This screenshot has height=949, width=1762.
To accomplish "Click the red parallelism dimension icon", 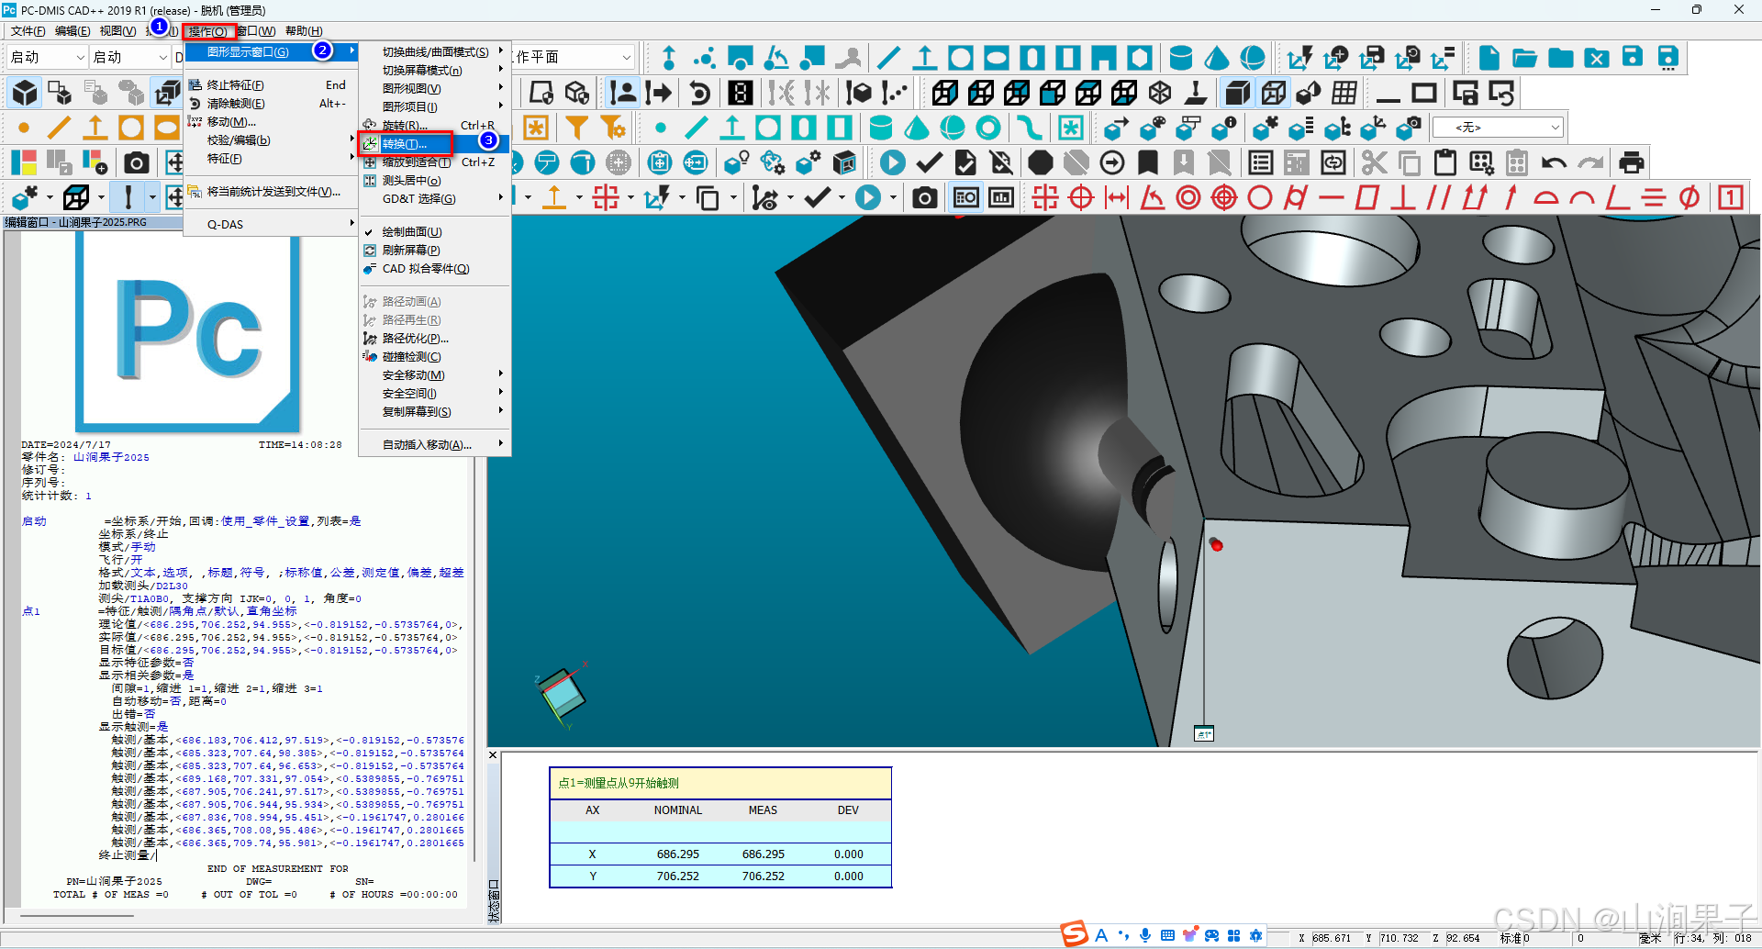I will coord(1439,197).
